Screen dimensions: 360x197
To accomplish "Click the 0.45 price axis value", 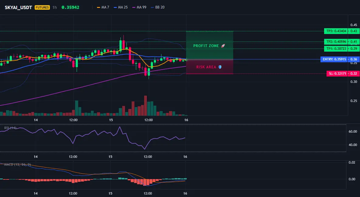I will (354, 25).
